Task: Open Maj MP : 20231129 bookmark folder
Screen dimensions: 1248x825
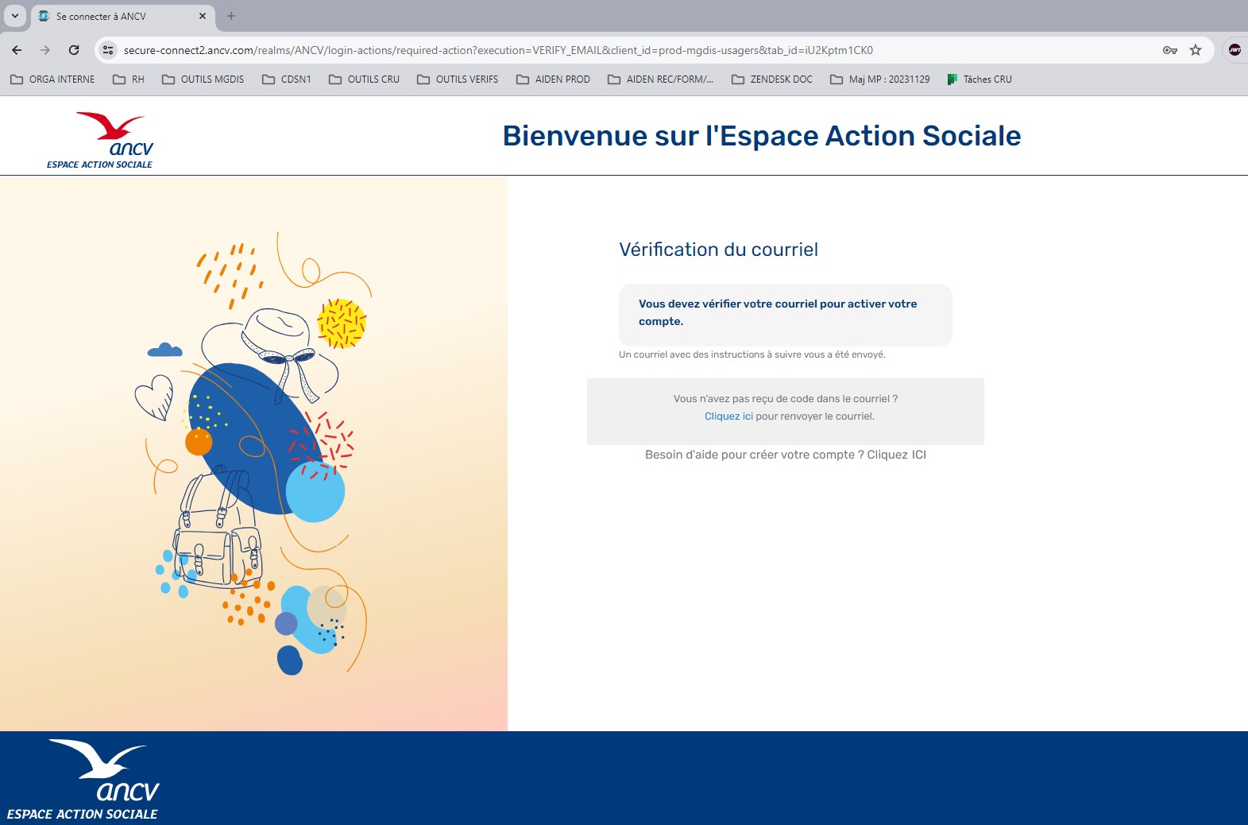Action: point(880,79)
